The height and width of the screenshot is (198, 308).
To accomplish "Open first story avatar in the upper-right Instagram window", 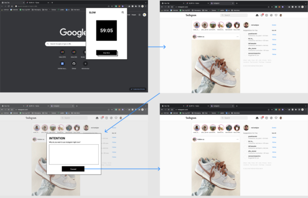I will pos(197,25).
